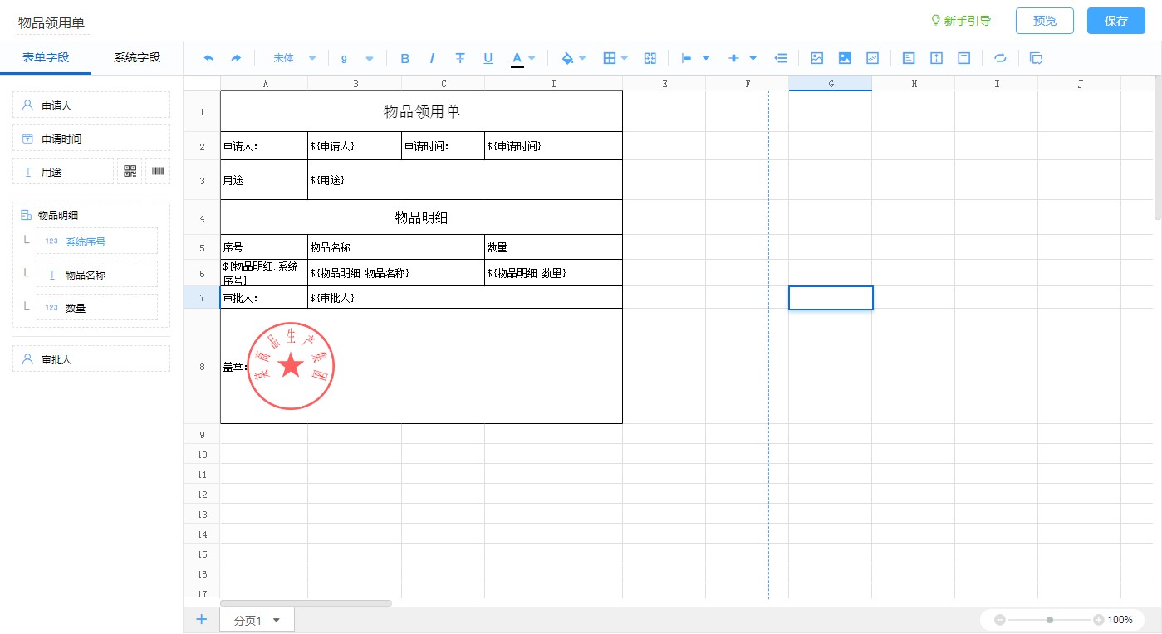Toggle underline formatting

488,58
